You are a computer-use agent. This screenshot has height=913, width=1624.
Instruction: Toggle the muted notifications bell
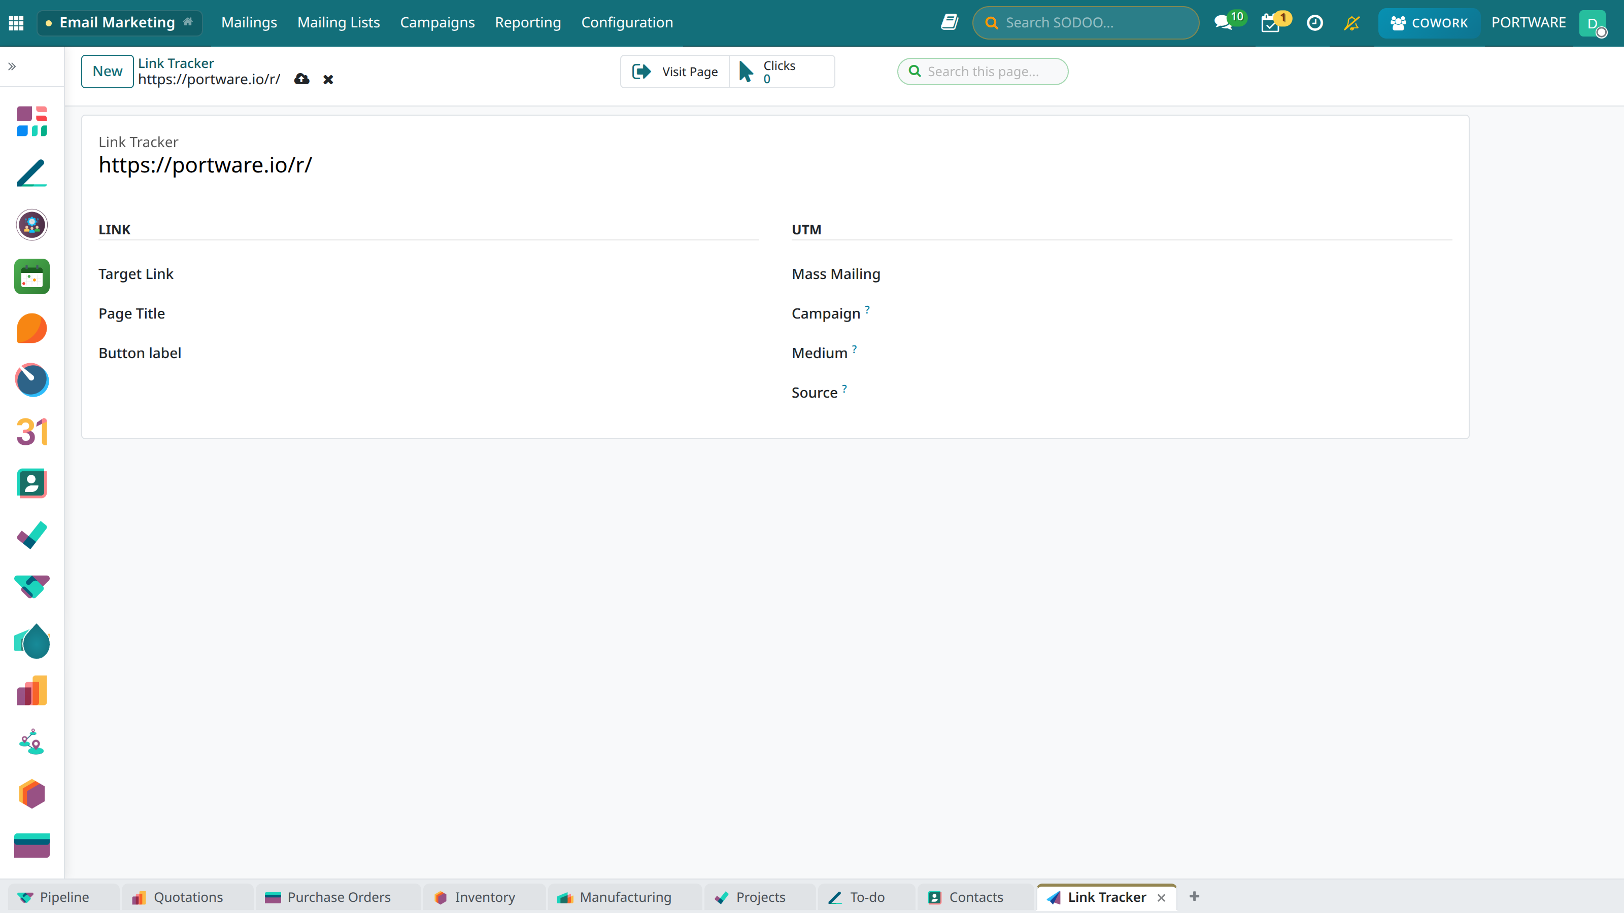[x=1351, y=23]
